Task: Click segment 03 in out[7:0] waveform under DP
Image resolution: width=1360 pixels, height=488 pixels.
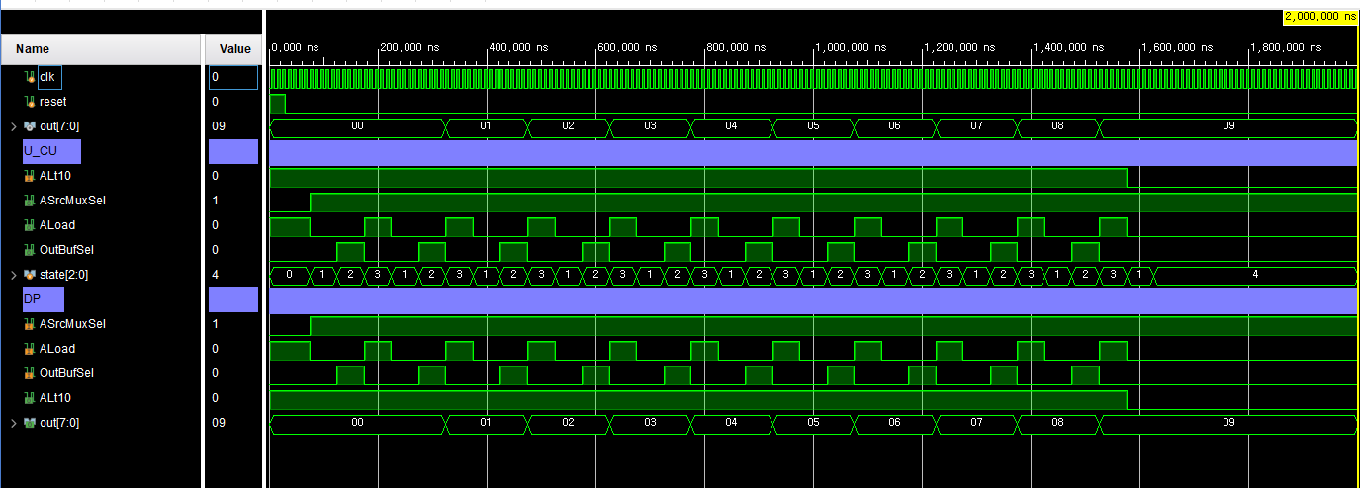Action: coord(650,423)
